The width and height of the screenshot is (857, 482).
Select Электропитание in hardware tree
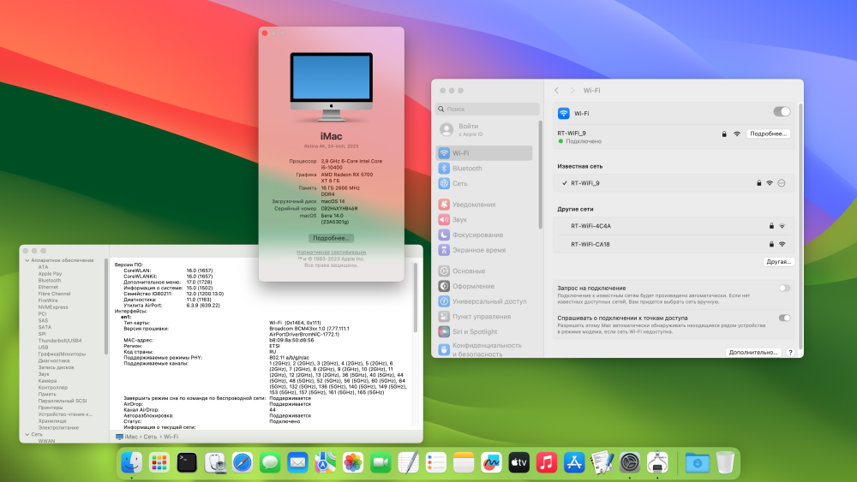point(58,428)
